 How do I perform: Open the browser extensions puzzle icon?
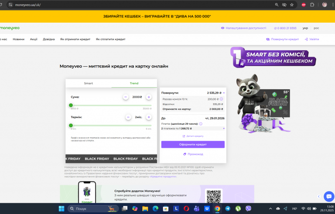click(x=312, y=5)
